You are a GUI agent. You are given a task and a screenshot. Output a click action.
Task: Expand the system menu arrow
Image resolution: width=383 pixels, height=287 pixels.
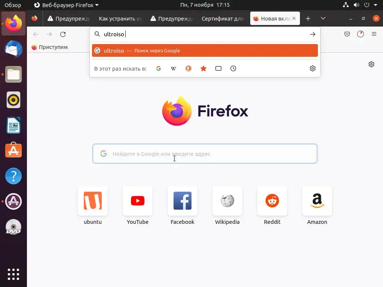pos(376,5)
